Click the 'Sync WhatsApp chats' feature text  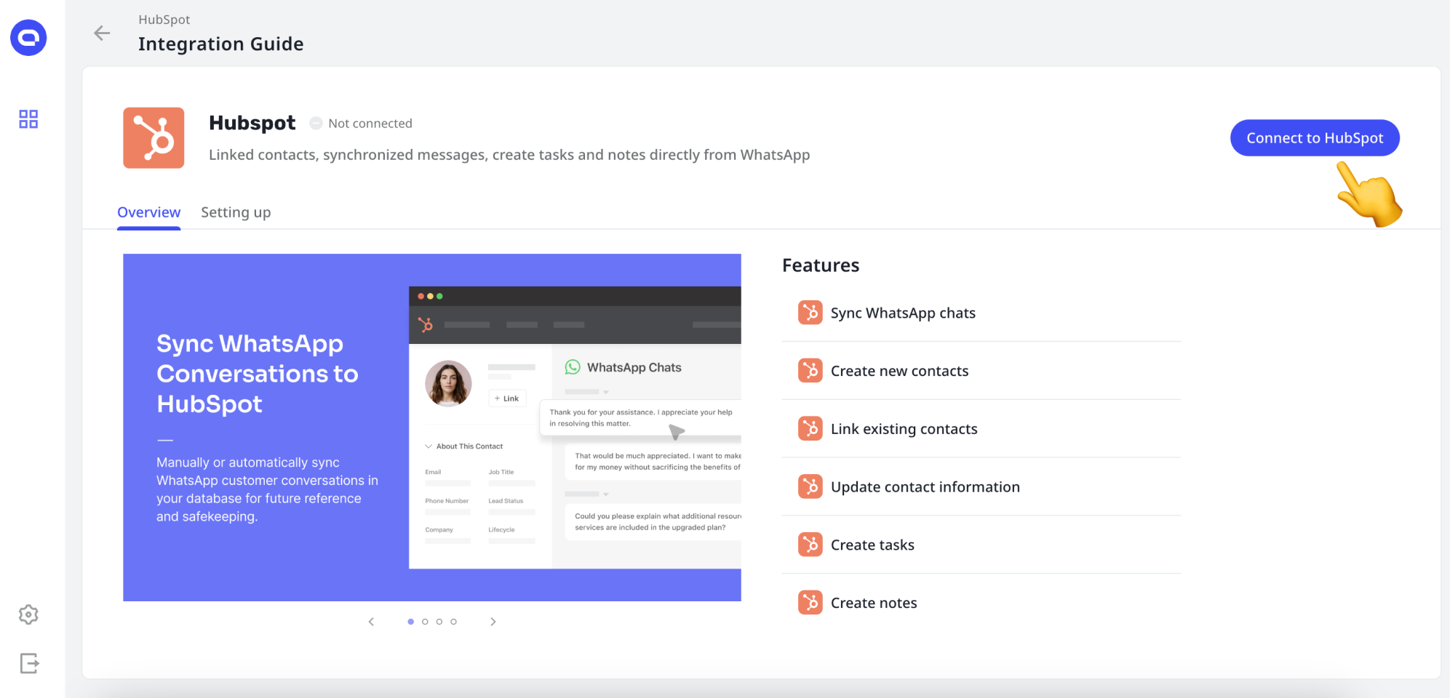tap(903, 313)
